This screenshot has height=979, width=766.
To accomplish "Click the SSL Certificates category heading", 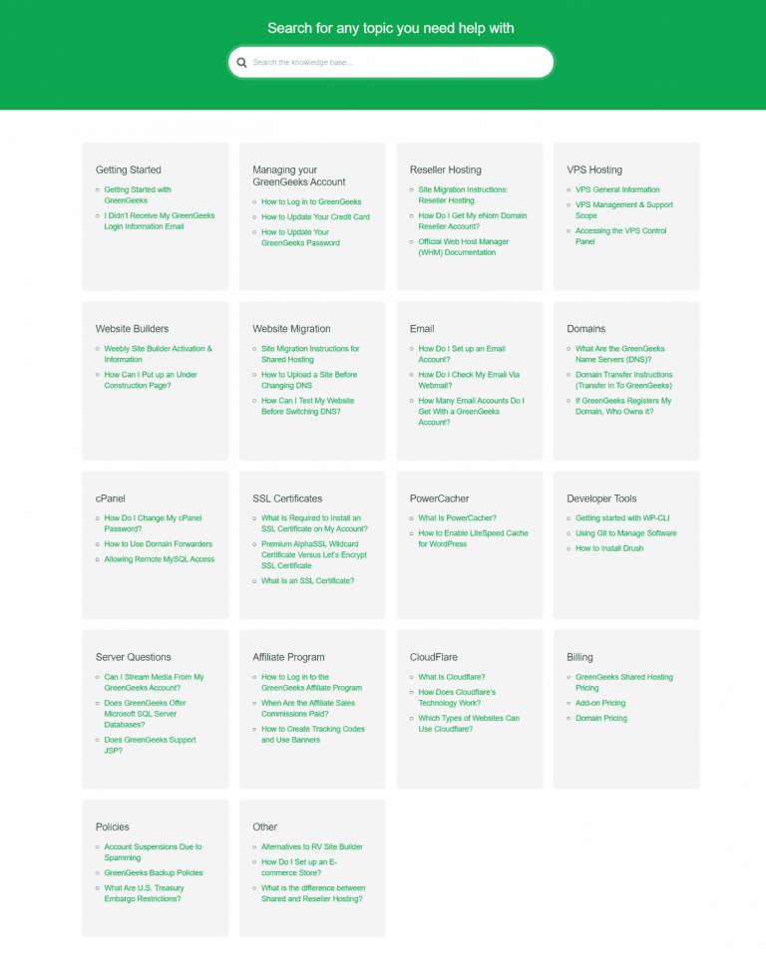I will coord(287,498).
